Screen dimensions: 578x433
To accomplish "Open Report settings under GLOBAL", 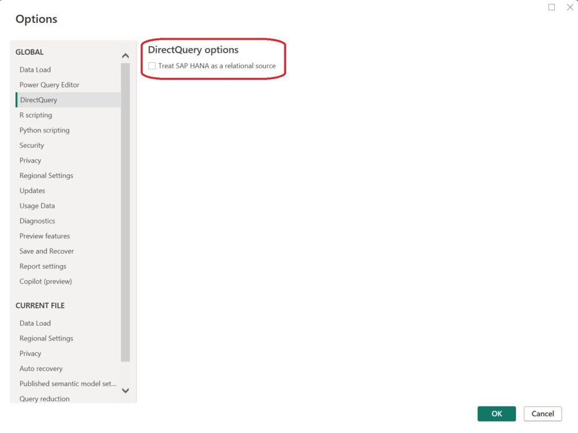I will coord(42,266).
